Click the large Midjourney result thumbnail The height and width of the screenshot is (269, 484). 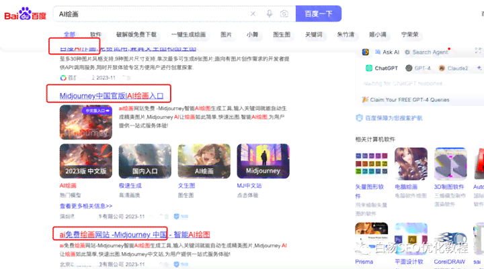(x=86, y=122)
